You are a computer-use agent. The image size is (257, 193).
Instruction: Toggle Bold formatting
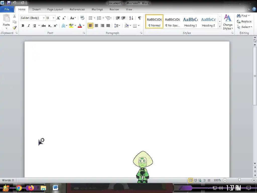pos(23,26)
